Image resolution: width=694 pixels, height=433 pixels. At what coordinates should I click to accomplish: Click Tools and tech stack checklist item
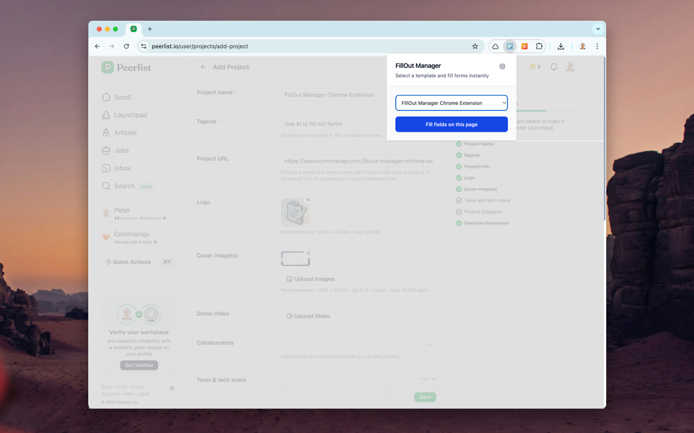click(483, 201)
